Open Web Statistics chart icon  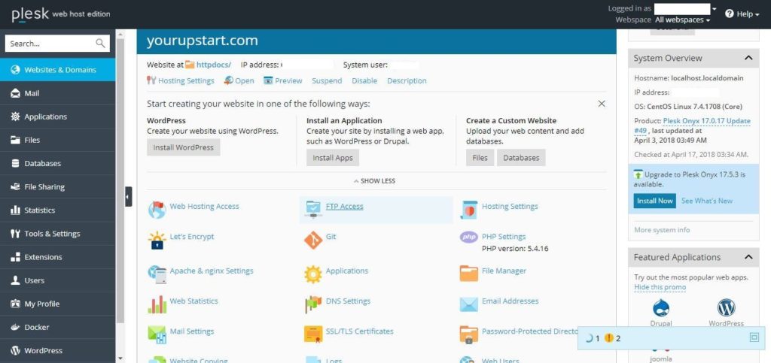[x=157, y=304]
